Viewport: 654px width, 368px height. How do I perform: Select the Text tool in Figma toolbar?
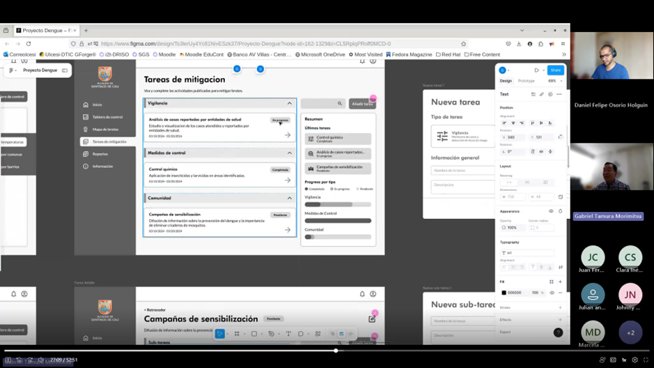coord(288,334)
